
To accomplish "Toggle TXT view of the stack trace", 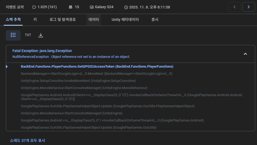I will click(x=28, y=35).
